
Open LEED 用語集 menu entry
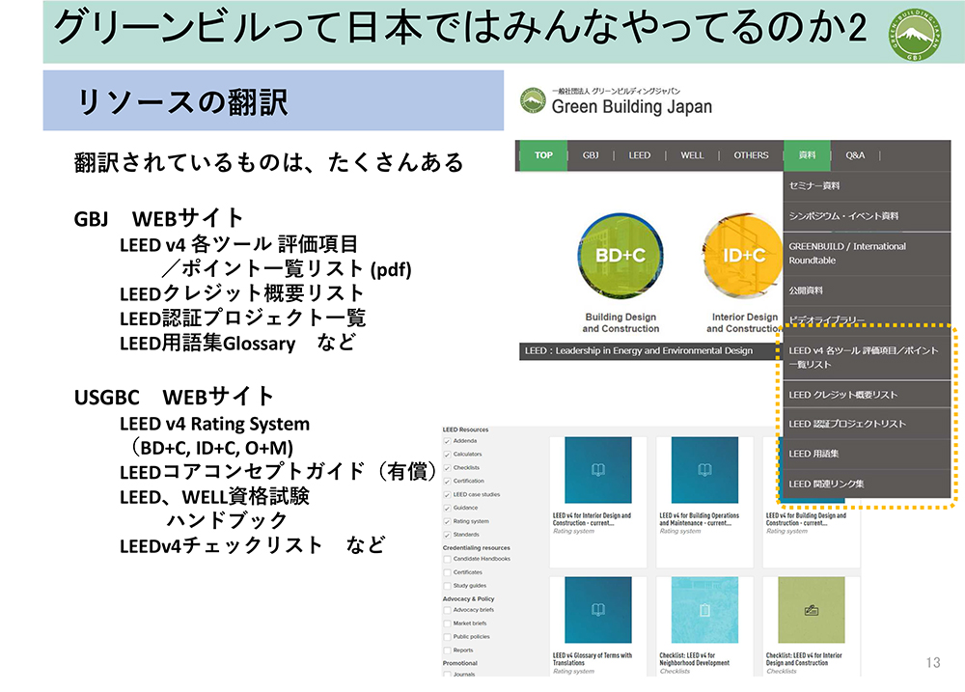click(x=867, y=455)
